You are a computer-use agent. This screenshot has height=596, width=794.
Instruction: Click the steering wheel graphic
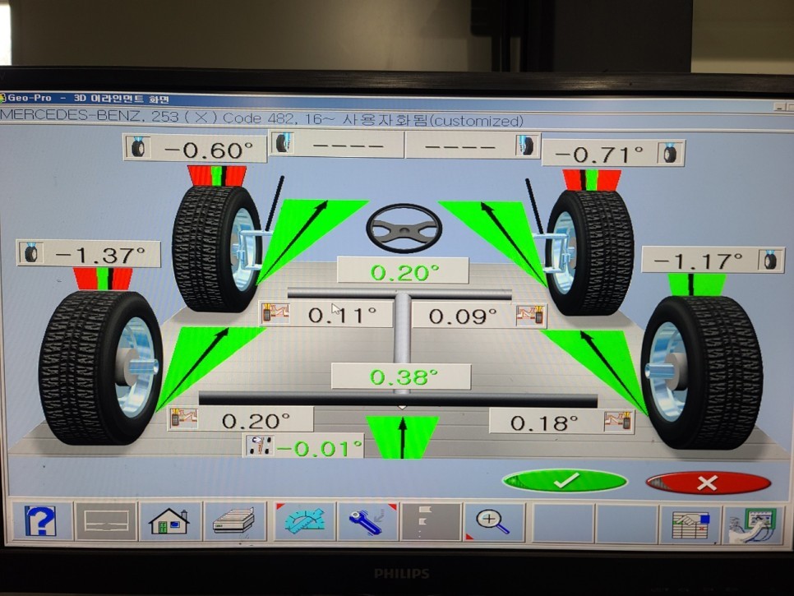coord(404,228)
